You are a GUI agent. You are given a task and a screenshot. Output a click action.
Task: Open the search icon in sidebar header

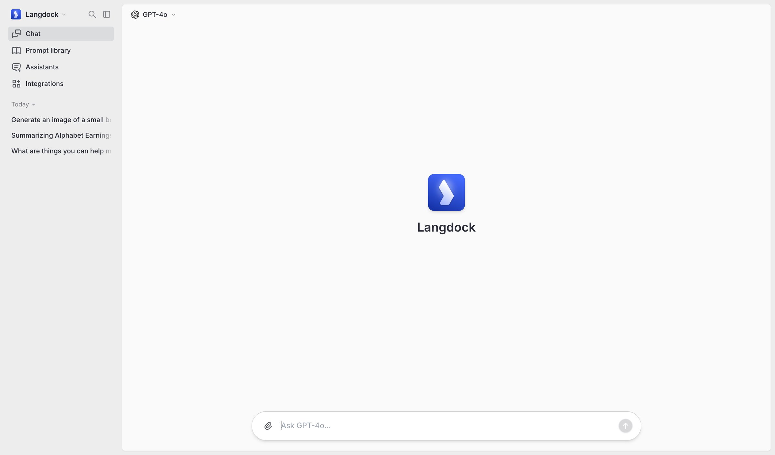[92, 14]
